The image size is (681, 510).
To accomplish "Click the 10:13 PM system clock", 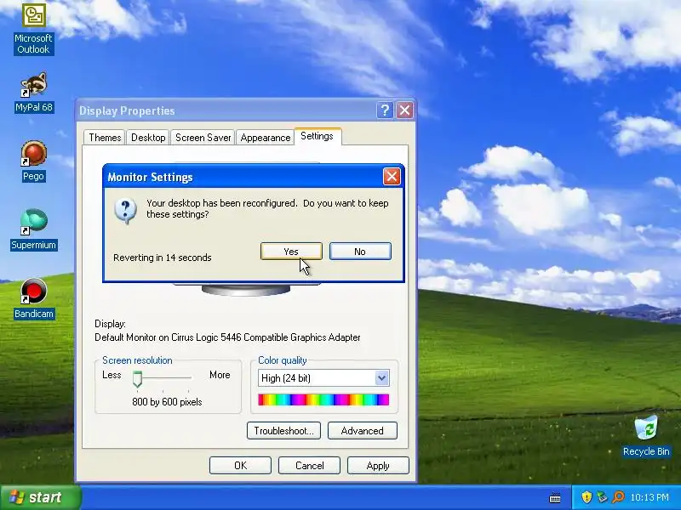I will tap(650, 497).
